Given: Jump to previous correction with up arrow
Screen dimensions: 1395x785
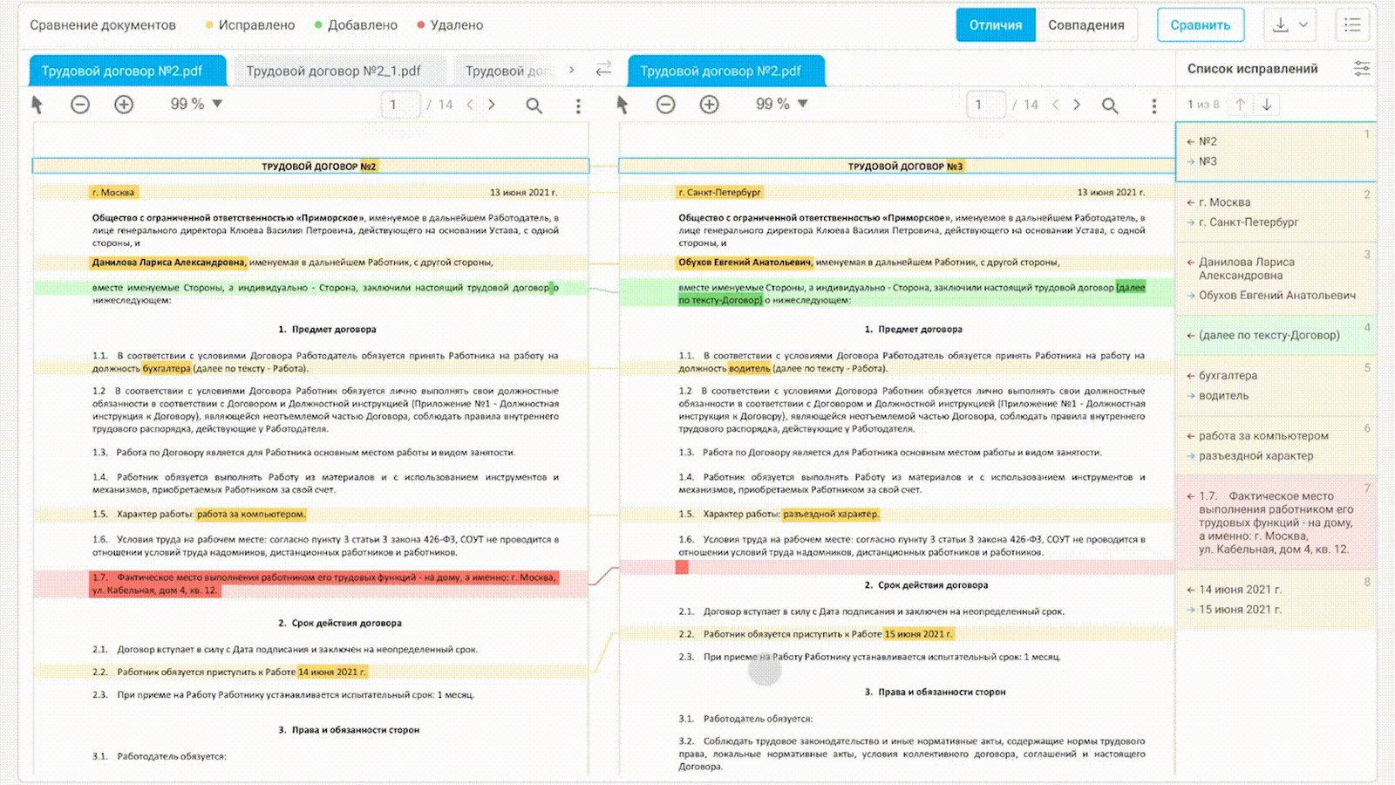Looking at the screenshot, I should click(x=1241, y=105).
